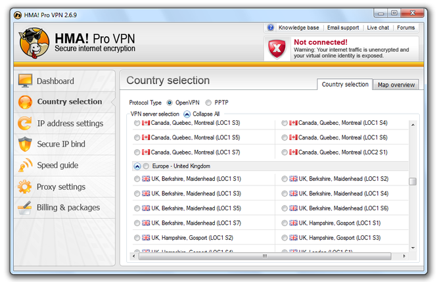Choose Canada Montreal LOC1 S7 server

coord(137,153)
